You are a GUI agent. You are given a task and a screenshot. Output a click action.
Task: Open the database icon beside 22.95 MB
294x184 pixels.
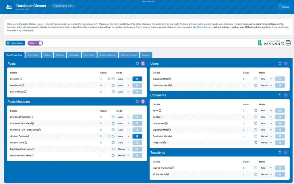288,43
